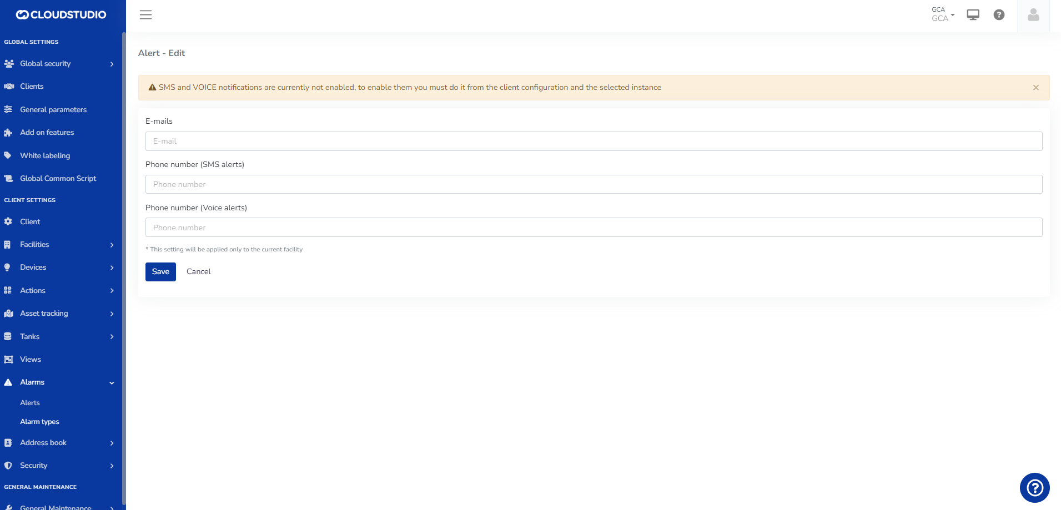1061x510 pixels.
Task: Open the monitor display icon in header
Action: [973, 15]
